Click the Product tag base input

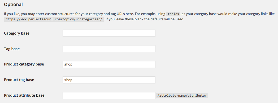coord(109,80)
